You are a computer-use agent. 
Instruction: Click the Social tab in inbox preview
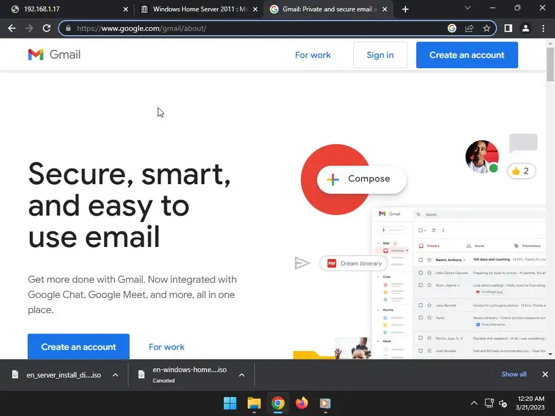pos(475,246)
